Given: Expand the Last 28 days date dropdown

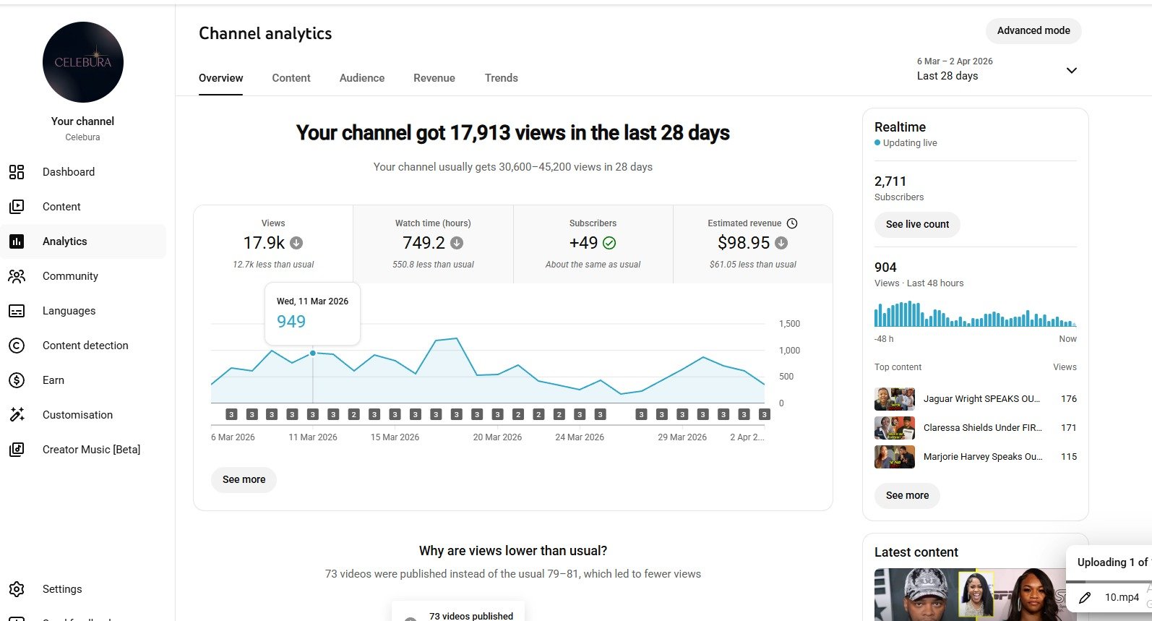Looking at the screenshot, I should (1071, 70).
